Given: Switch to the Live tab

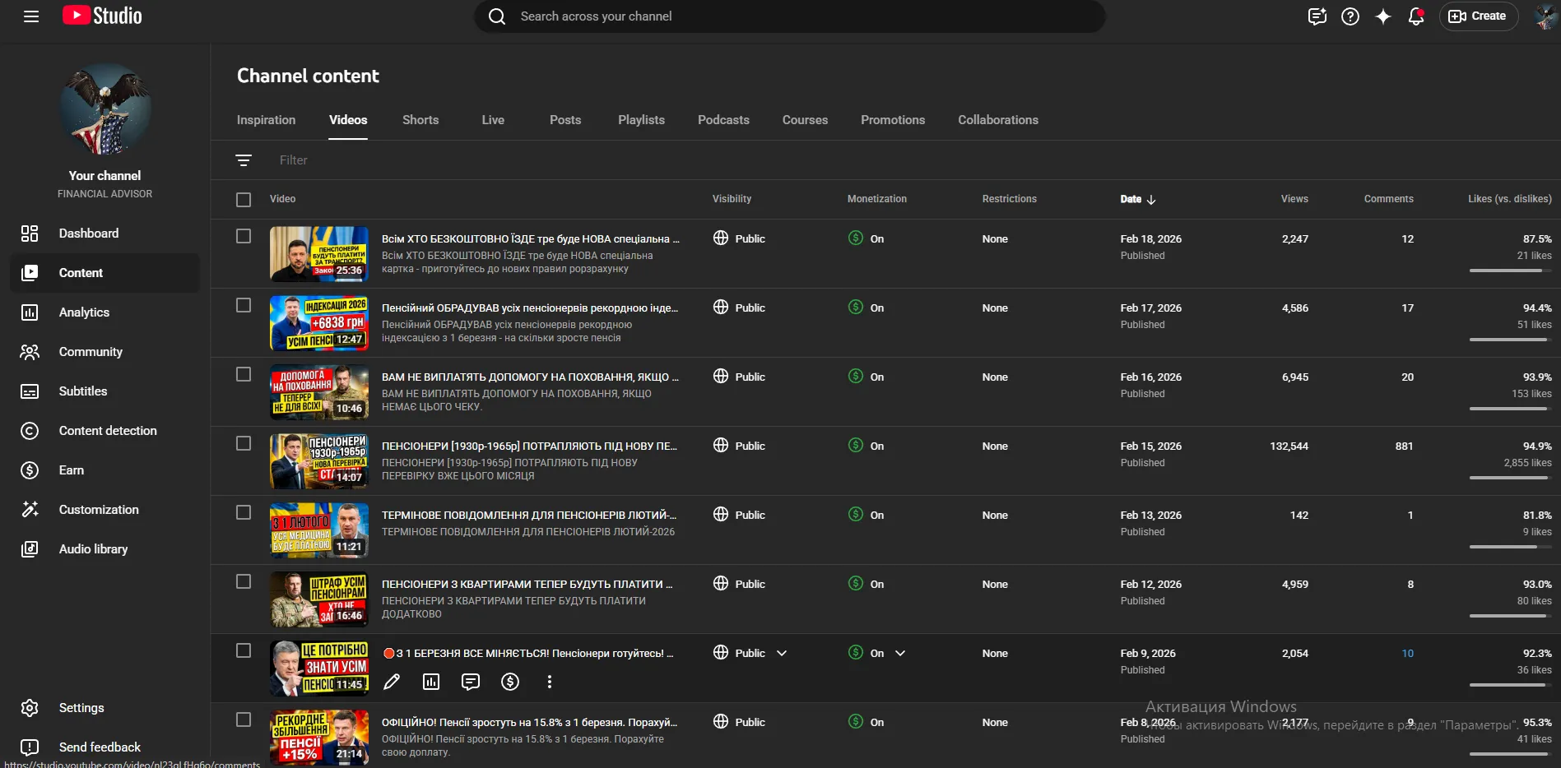Looking at the screenshot, I should tap(493, 120).
